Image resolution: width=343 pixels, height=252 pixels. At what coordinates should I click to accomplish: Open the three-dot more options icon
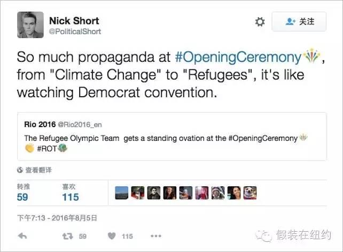pos(156,236)
